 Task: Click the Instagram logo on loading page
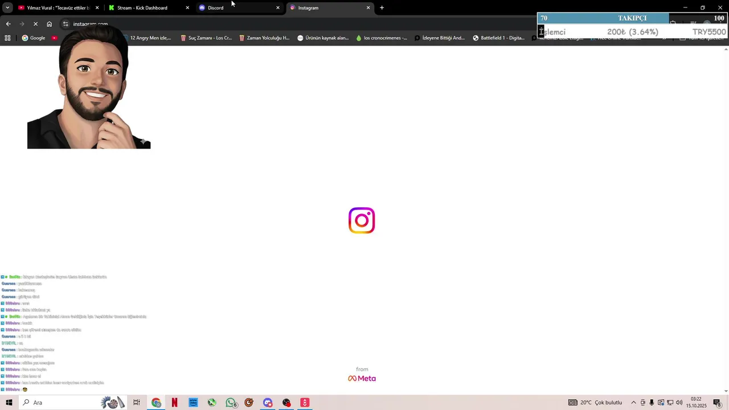point(362,220)
